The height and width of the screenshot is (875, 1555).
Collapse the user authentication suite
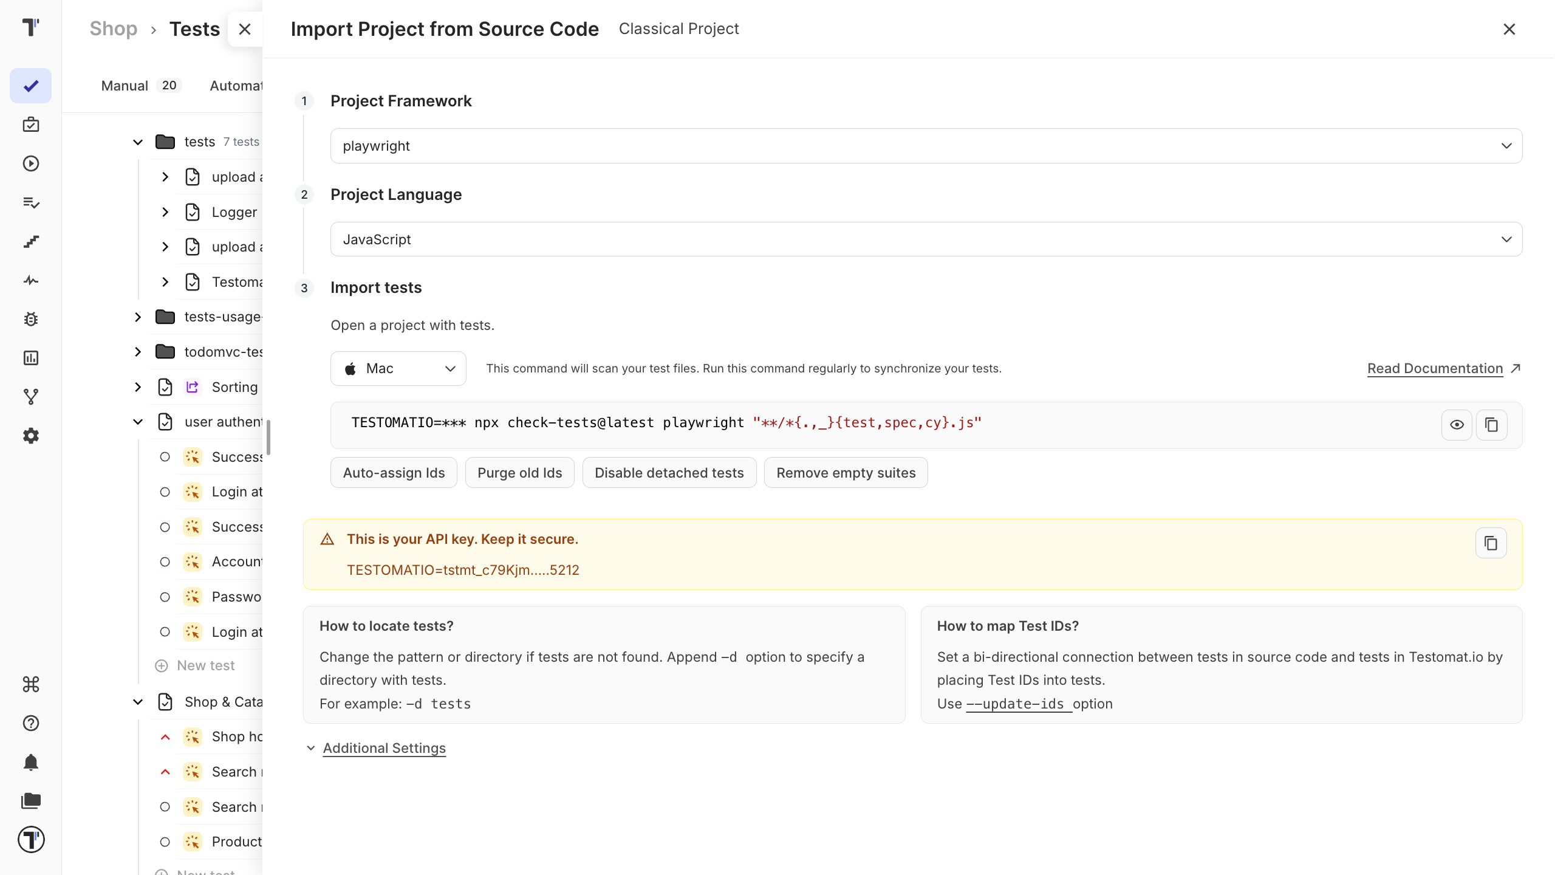click(138, 422)
